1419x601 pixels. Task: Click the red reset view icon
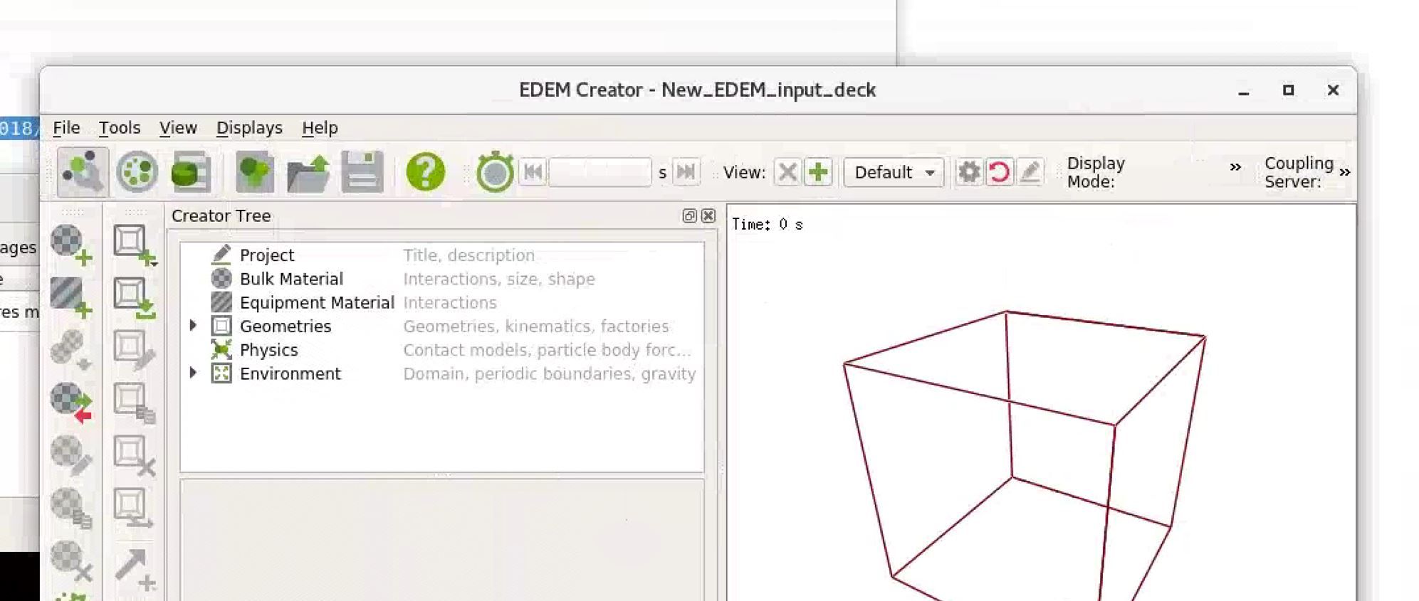click(x=999, y=172)
